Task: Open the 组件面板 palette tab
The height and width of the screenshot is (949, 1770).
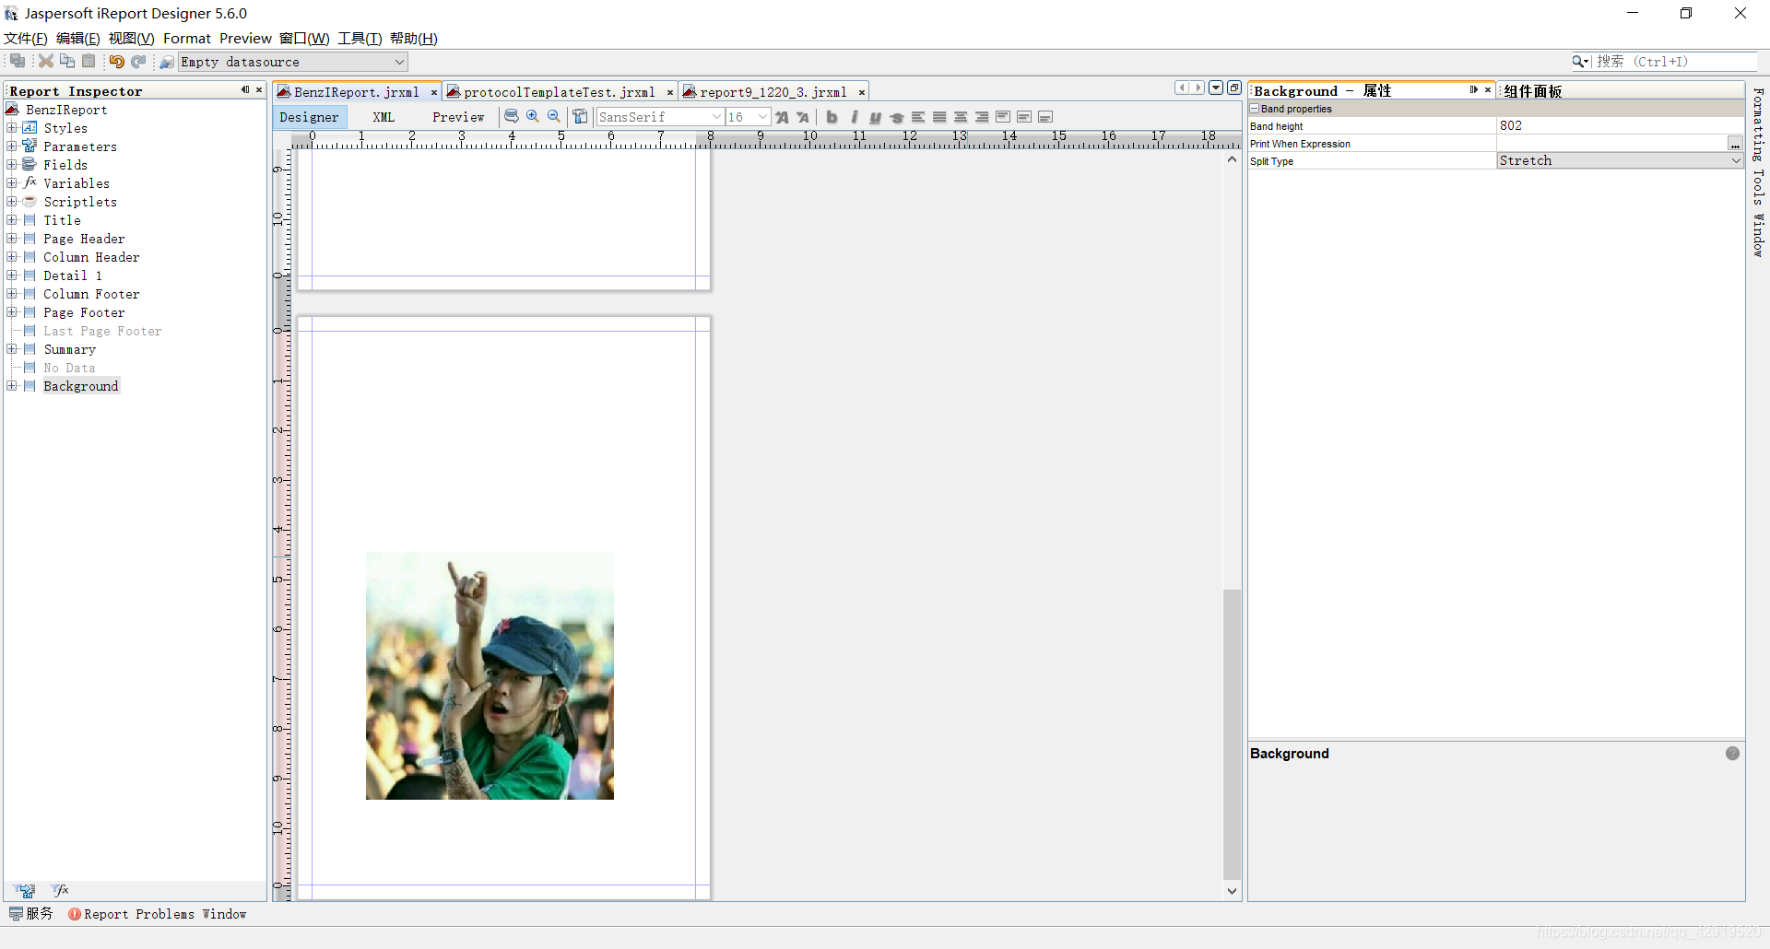Action: pyautogui.click(x=1532, y=91)
